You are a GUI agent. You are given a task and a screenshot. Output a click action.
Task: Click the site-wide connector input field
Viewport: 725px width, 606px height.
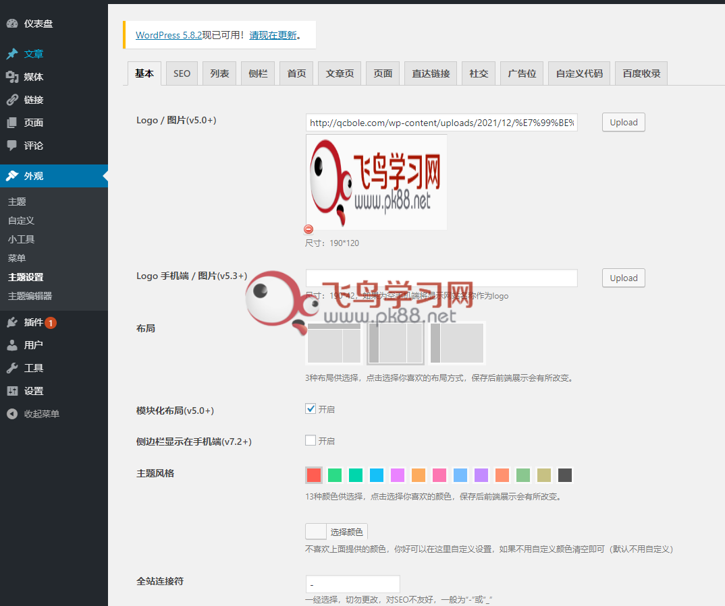point(352,584)
